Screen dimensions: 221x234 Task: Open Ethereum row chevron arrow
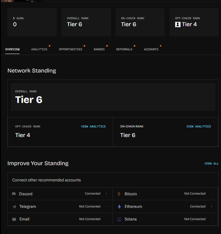212,206
